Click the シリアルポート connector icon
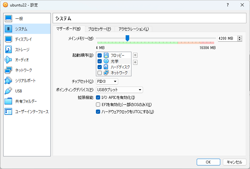The image size is (250, 169). (8, 80)
